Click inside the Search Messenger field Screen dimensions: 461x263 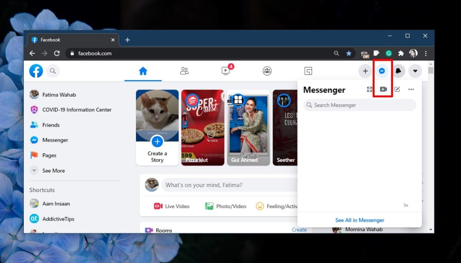coord(359,105)
